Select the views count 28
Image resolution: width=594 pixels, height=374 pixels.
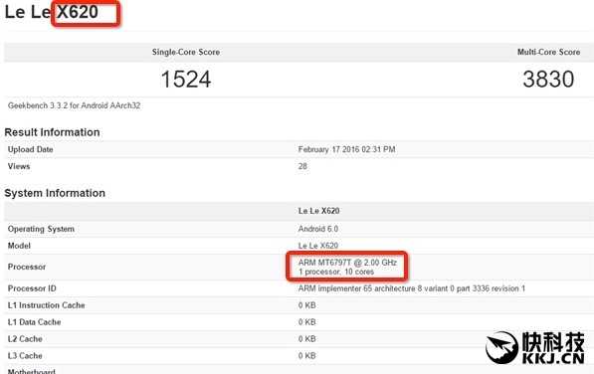[302, 166]
